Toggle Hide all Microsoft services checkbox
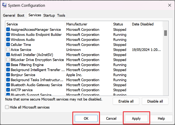Viewport: 175px width, 125px height. point(7,107)
